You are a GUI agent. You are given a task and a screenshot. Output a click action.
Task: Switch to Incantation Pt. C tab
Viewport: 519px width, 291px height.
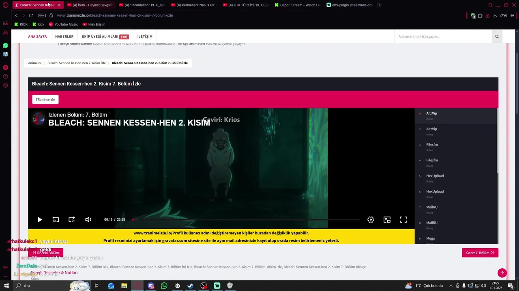[x=142, y=5]
